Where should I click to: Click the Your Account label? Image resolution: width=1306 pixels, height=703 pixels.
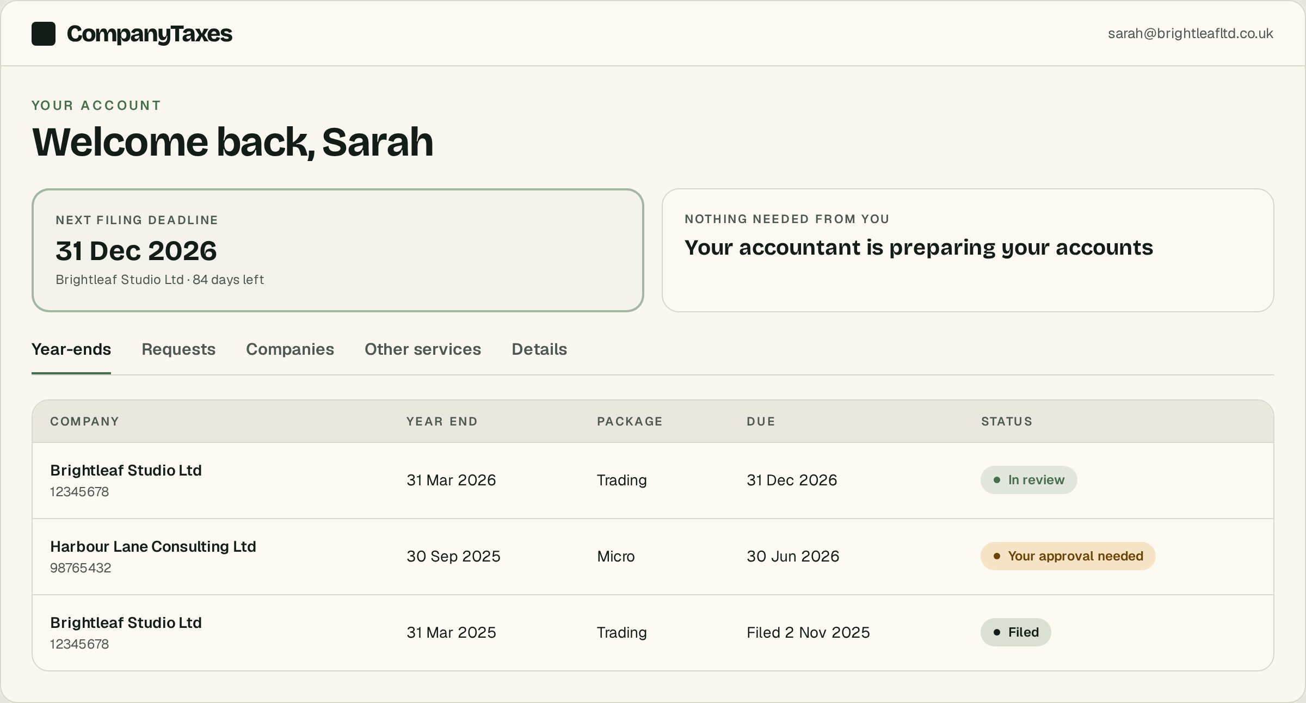tap(96, 106)
